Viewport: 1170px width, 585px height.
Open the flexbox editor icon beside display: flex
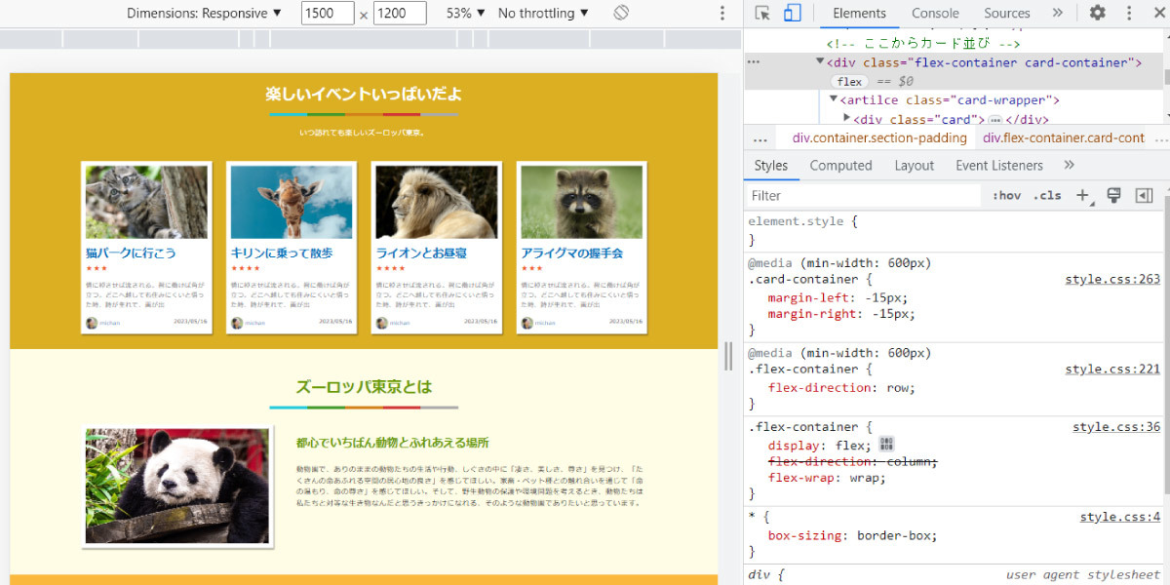coord(886,445)
